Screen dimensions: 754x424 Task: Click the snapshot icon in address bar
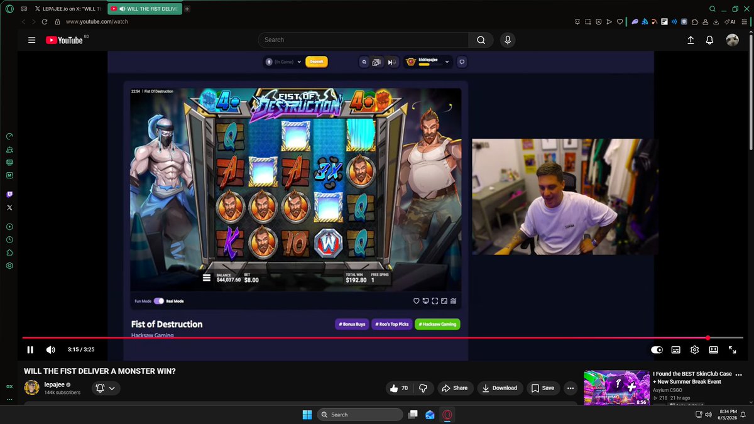[x=587, y=21]
